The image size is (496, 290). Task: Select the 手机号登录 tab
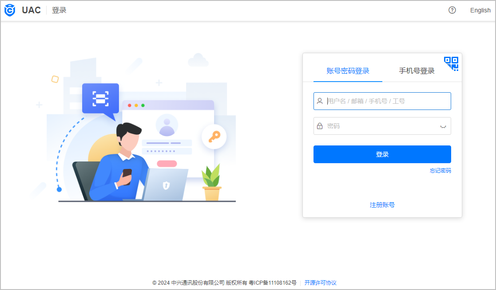417,71
